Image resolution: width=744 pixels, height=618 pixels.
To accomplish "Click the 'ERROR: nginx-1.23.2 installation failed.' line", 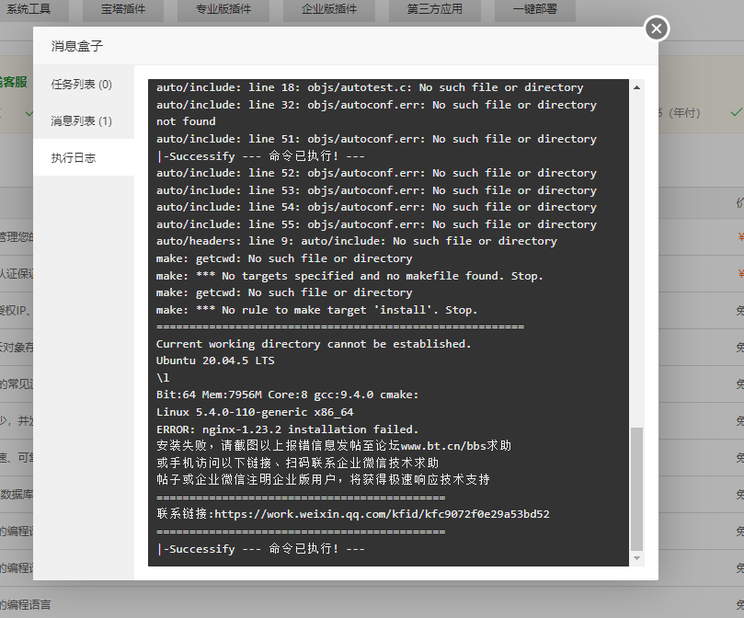I will coord(288,429).
